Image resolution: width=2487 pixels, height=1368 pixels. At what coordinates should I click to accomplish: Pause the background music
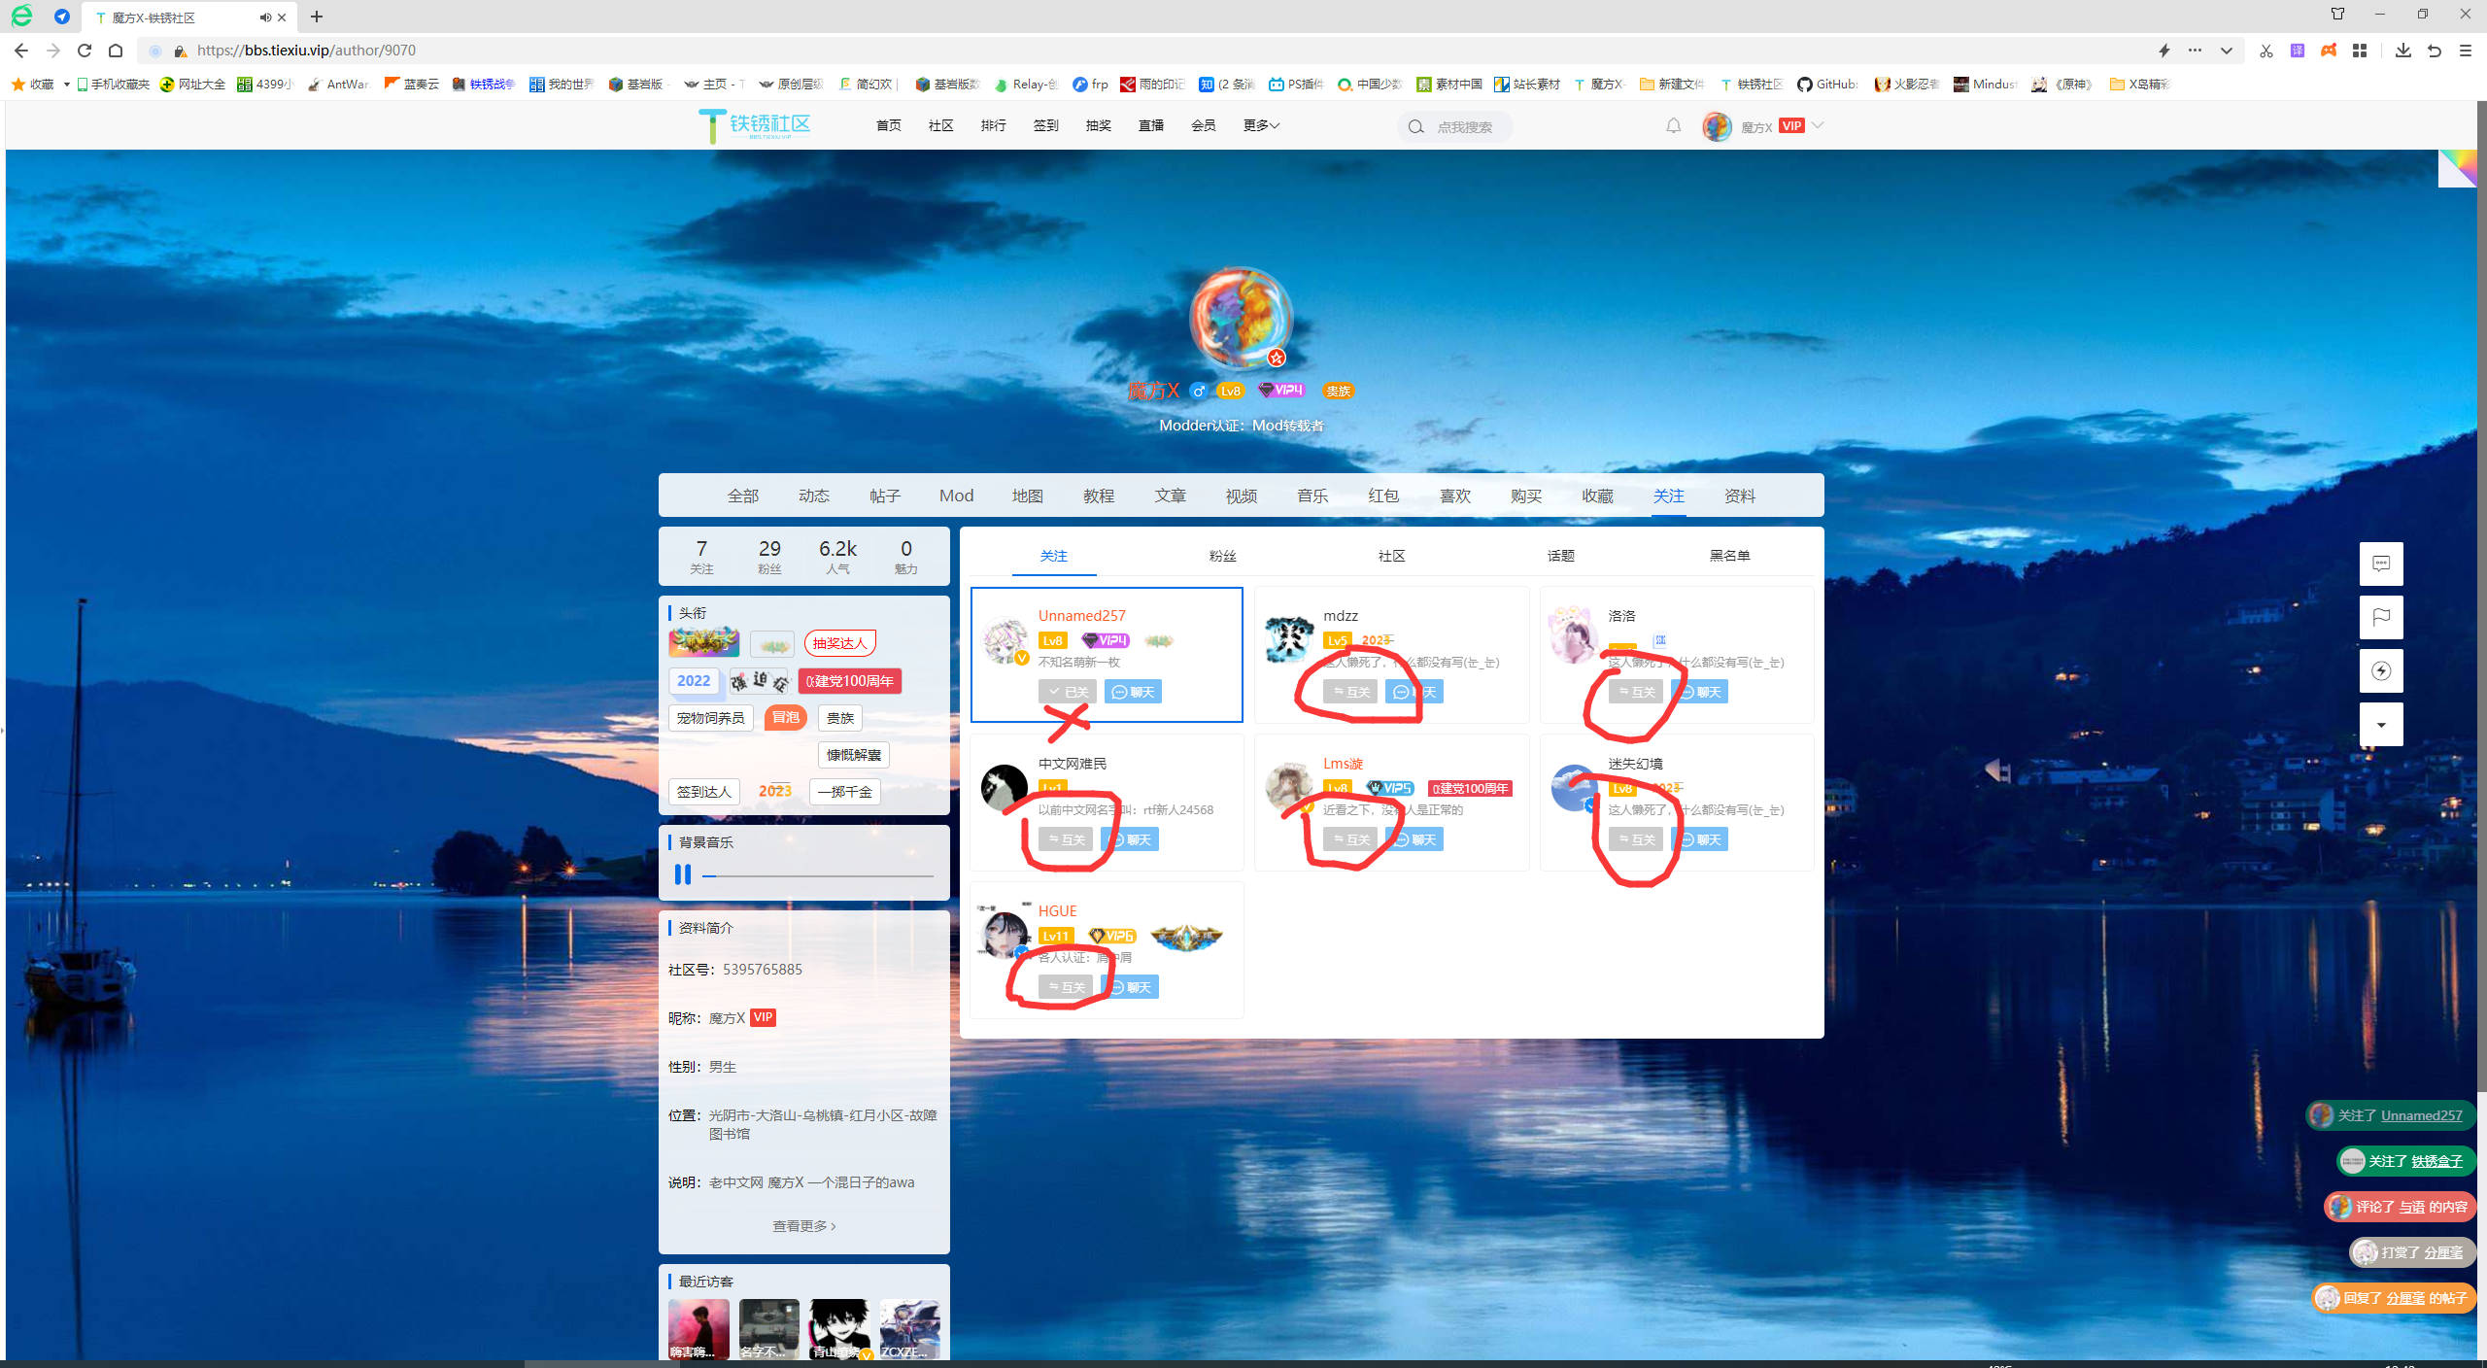click(683, 874)
